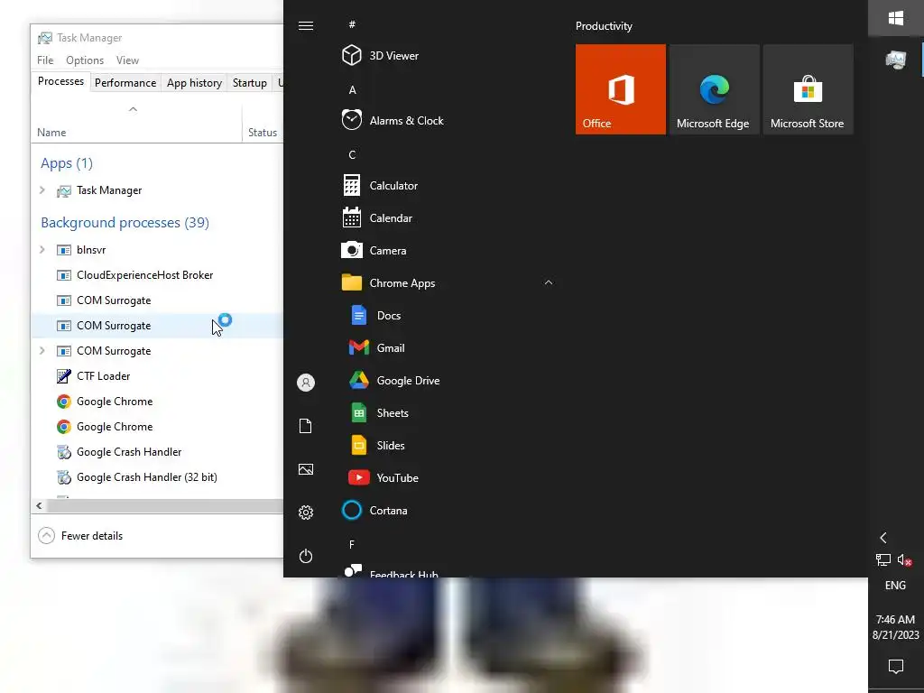The height and width of the screenshot is (693, 924).
Task: Launch the Camera app
Action: (x=448, y=251)
